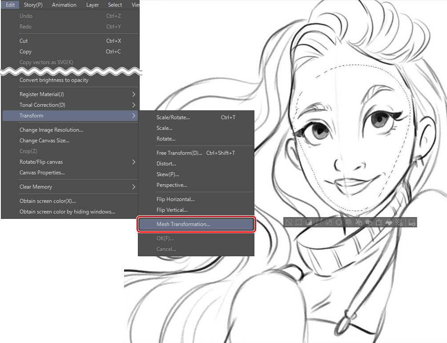Choose Mesh Transformation from Transform submenu
The image size is (447, 343).
click(183, 224)
